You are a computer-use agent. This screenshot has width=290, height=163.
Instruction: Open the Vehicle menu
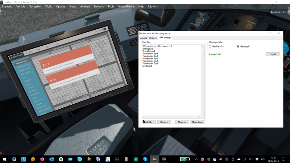pos(21,7)
